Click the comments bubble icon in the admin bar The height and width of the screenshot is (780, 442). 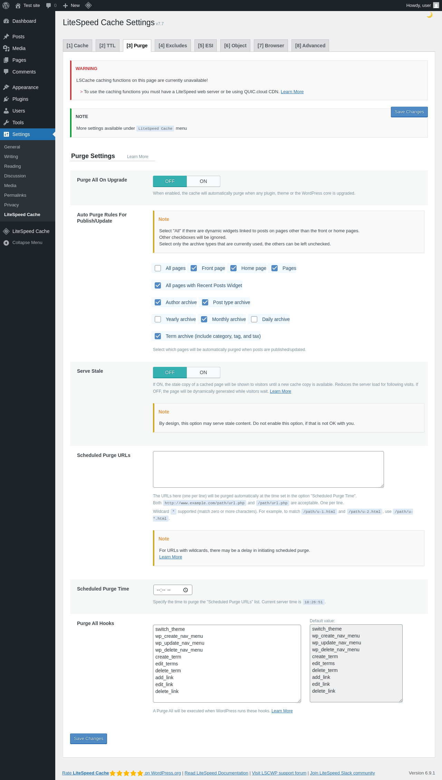point(48,6)
